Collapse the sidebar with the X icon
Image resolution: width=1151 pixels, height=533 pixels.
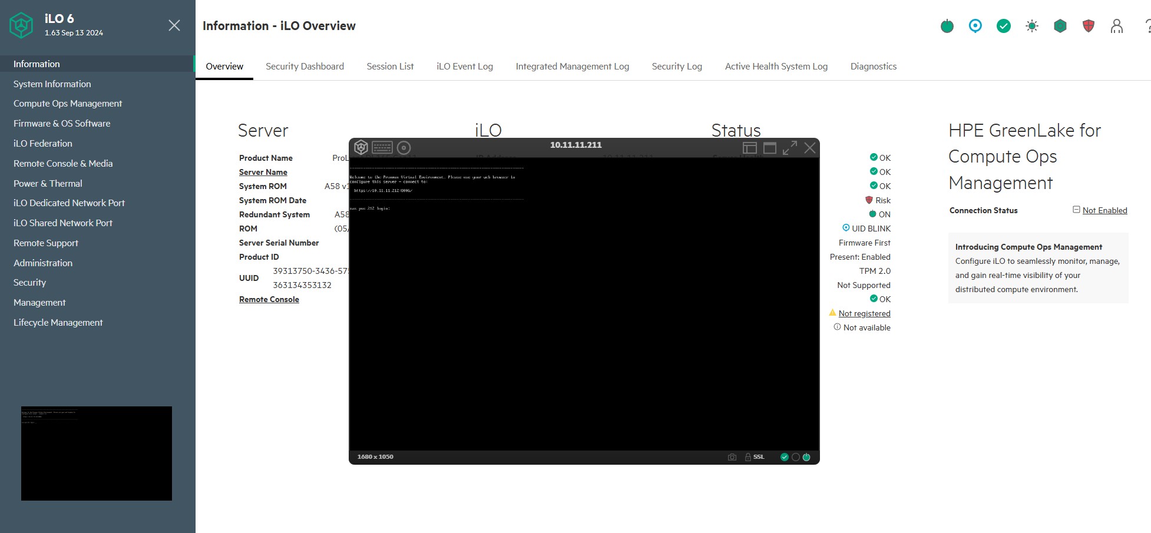[x=174, y=25]
